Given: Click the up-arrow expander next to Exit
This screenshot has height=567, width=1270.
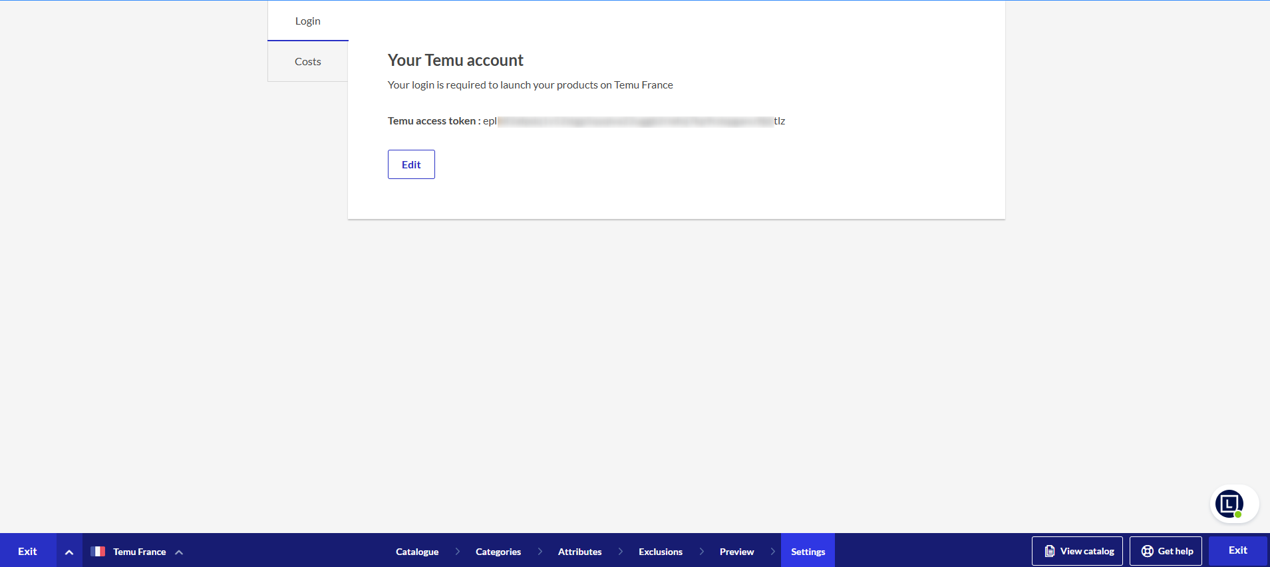Looking at the screenshot, I should pyautogui.click(x=69, y=551).
